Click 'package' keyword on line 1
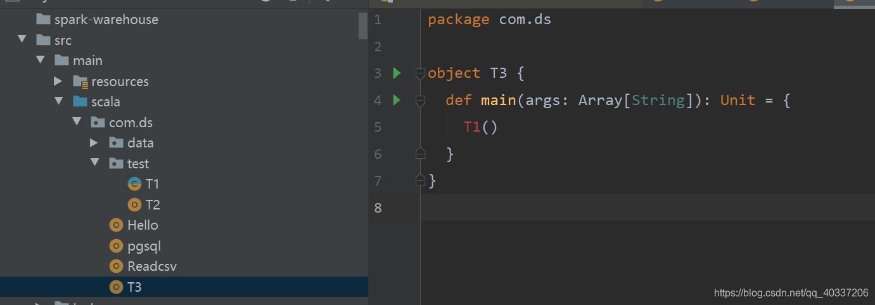This screenshot has width=875, height=305. tap(459, 20)
